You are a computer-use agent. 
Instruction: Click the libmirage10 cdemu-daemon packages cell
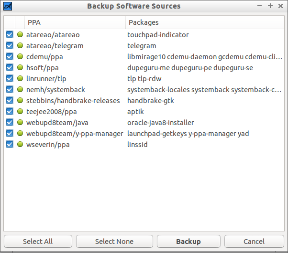(x=205, y=57)
